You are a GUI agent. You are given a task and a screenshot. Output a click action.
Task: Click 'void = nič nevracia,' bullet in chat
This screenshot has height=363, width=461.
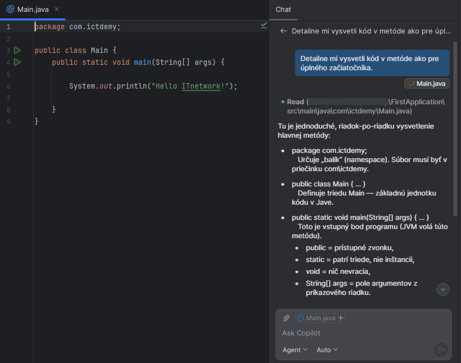(338, 271)
